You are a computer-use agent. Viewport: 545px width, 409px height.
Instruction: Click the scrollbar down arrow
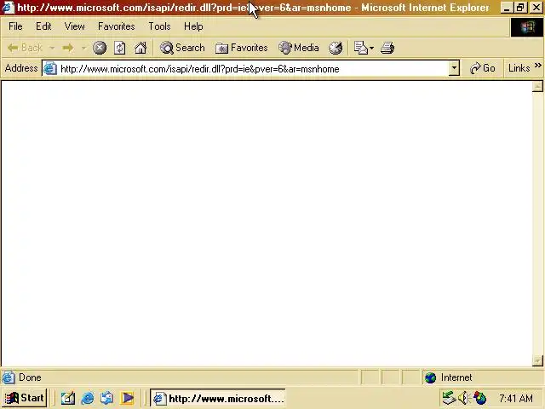click(x=537, y=360)
